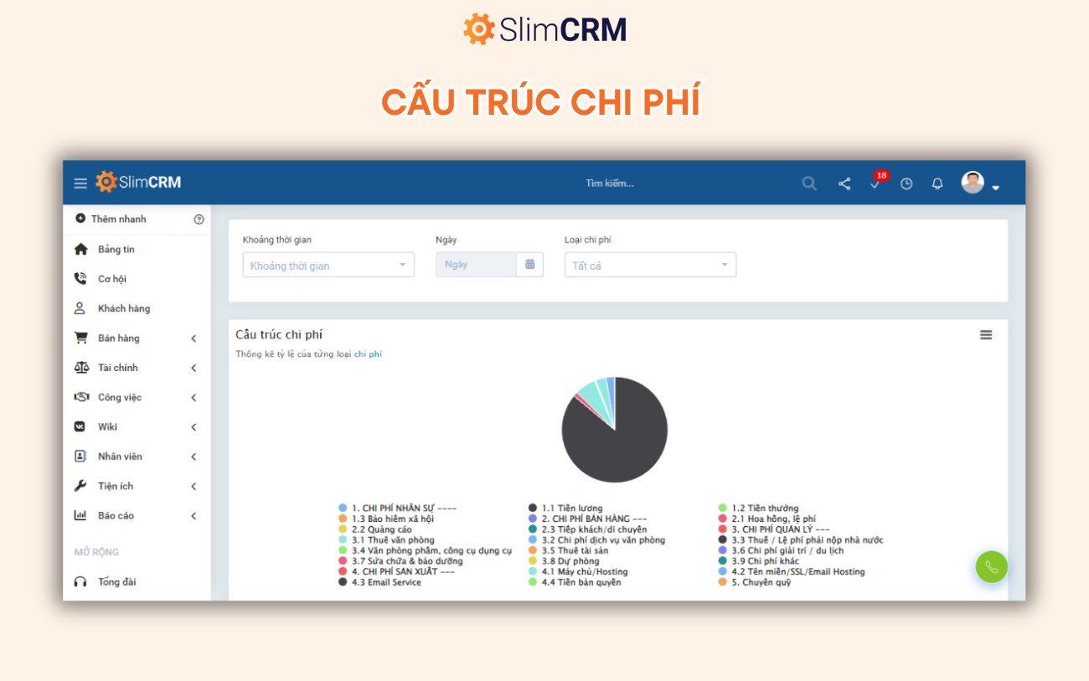Click the Cơ hội phone icon
This screenshot has height=681, width=1089.
80,279
